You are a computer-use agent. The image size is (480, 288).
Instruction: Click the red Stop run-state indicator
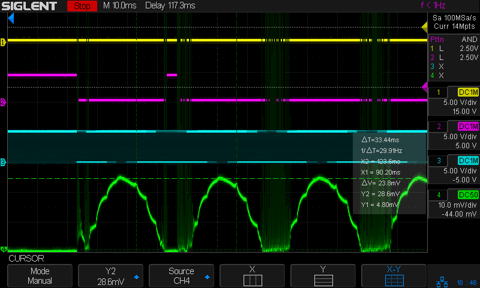(82, 6)
